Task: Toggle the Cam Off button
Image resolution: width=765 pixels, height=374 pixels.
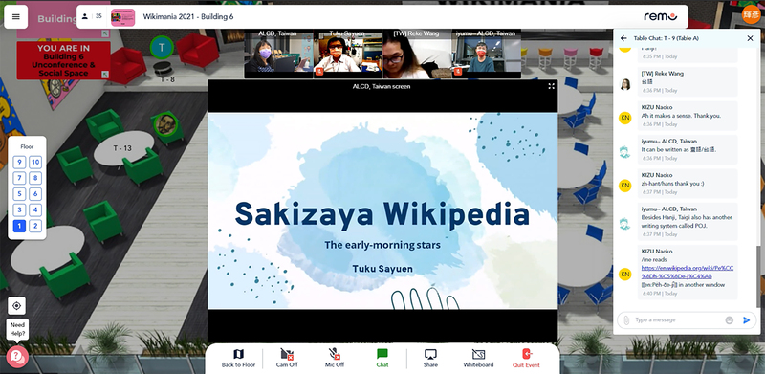Action: [x=287, y=358]
